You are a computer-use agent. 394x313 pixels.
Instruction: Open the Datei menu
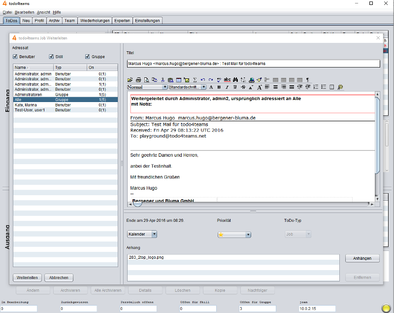(x=7, y=12)
